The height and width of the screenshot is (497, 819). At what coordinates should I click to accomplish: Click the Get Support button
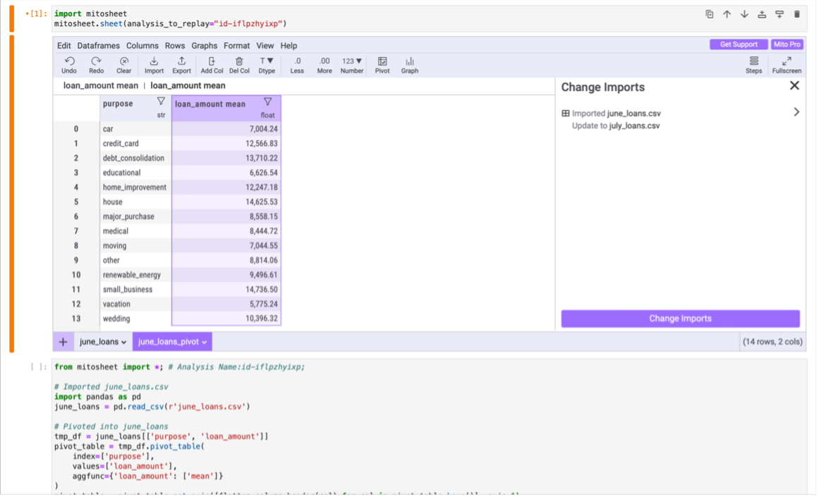[x=739, y=44]
